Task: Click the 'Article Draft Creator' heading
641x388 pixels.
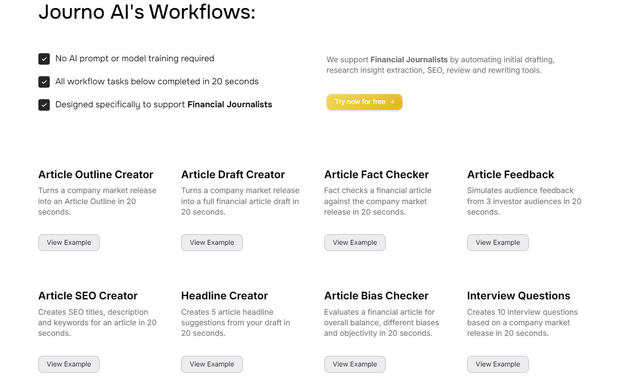Action: tap(233, 174)
